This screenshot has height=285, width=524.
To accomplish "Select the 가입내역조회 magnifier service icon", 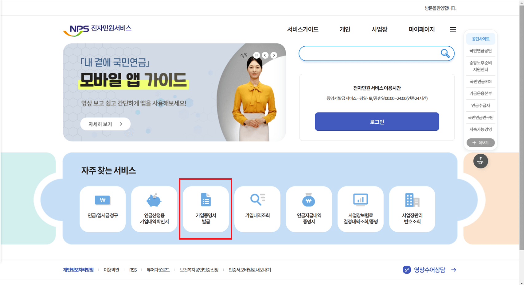I will pos(257,200).
